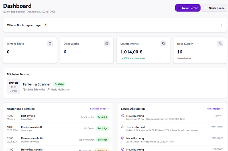Click info icon of 22.07.2026 booking activity

(123, 149)
